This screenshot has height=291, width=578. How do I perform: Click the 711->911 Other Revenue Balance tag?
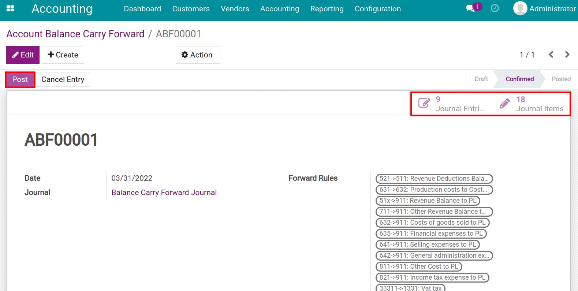[x=434, y=212]
